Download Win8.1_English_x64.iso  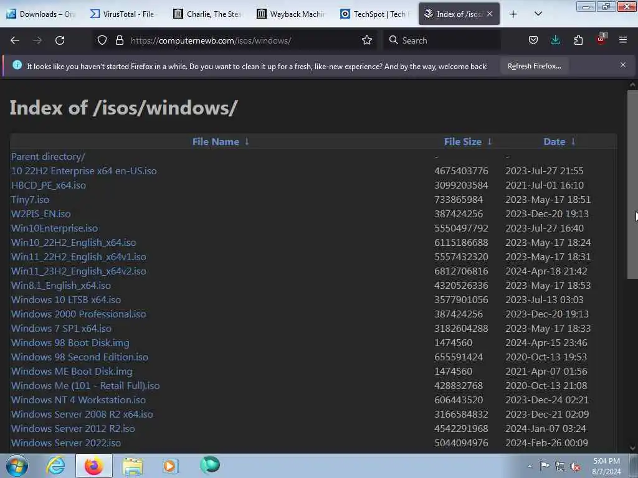click(61, 285)
